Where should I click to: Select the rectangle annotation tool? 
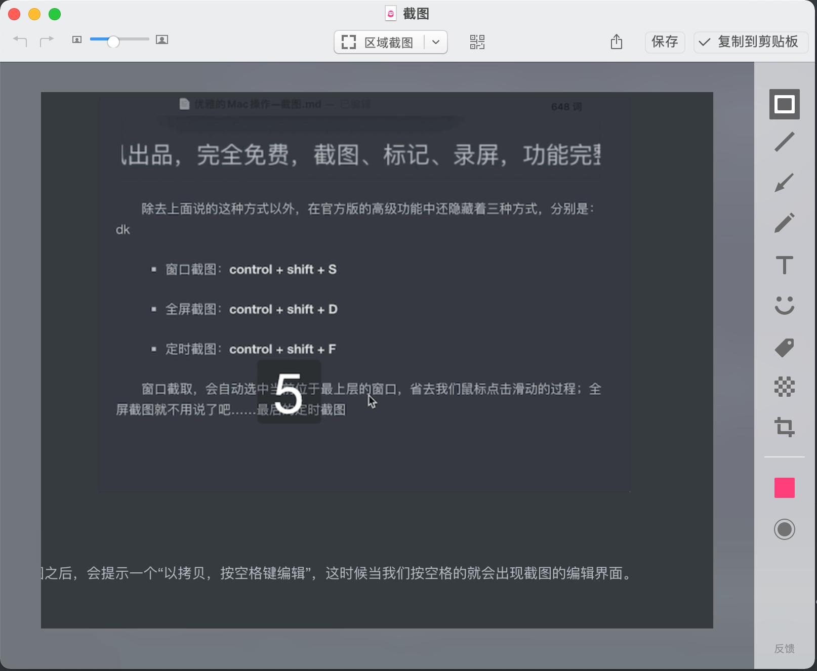tap(784, 104)
